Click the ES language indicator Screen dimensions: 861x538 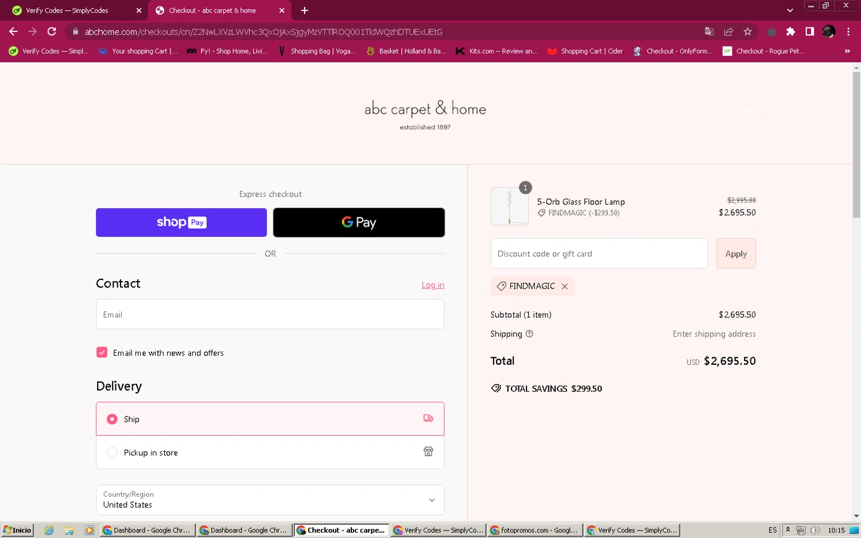[773, 531]
